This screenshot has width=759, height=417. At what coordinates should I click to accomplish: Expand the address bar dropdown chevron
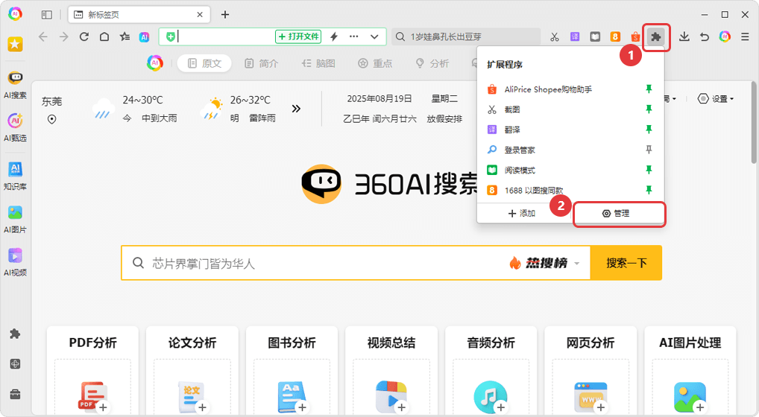(374, 36)
